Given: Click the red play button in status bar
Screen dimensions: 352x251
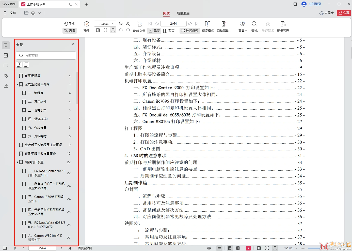Looking at the screenshot, I should click(248, 248).
